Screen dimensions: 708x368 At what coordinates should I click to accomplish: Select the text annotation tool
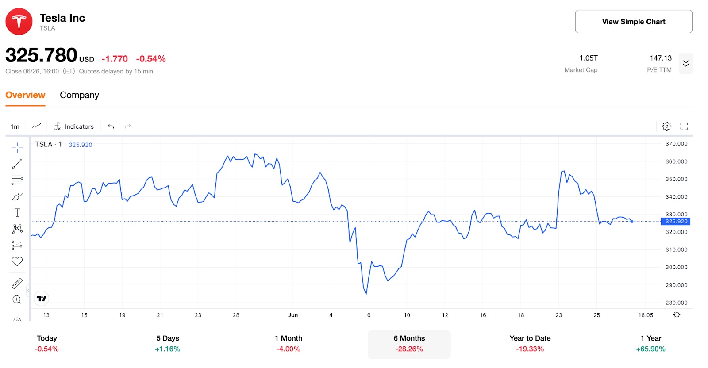click(17, 212)
